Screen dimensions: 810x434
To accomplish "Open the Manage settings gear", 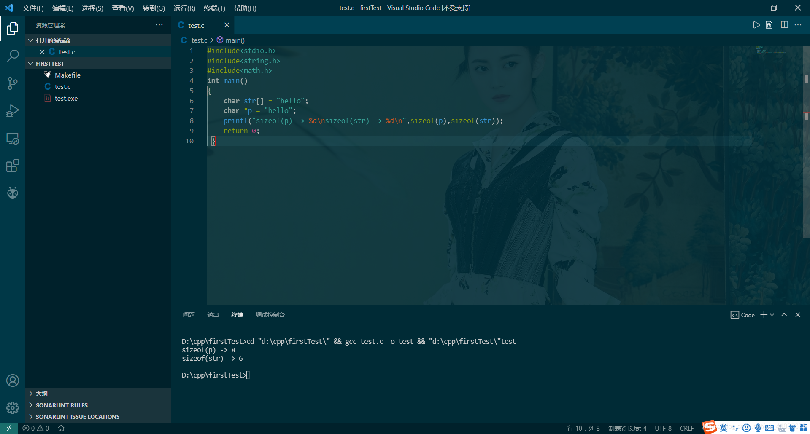I will (13, 408).
